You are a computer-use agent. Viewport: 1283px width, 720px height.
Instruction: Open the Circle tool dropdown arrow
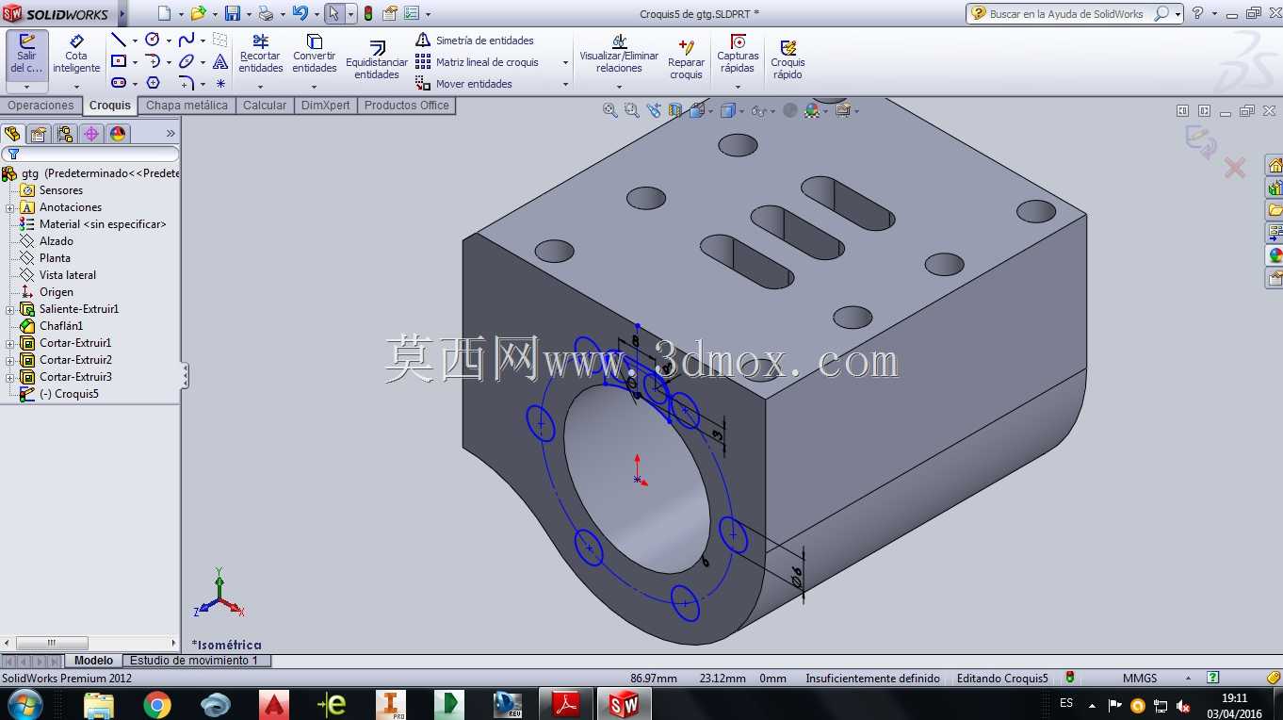click(169, 41)
